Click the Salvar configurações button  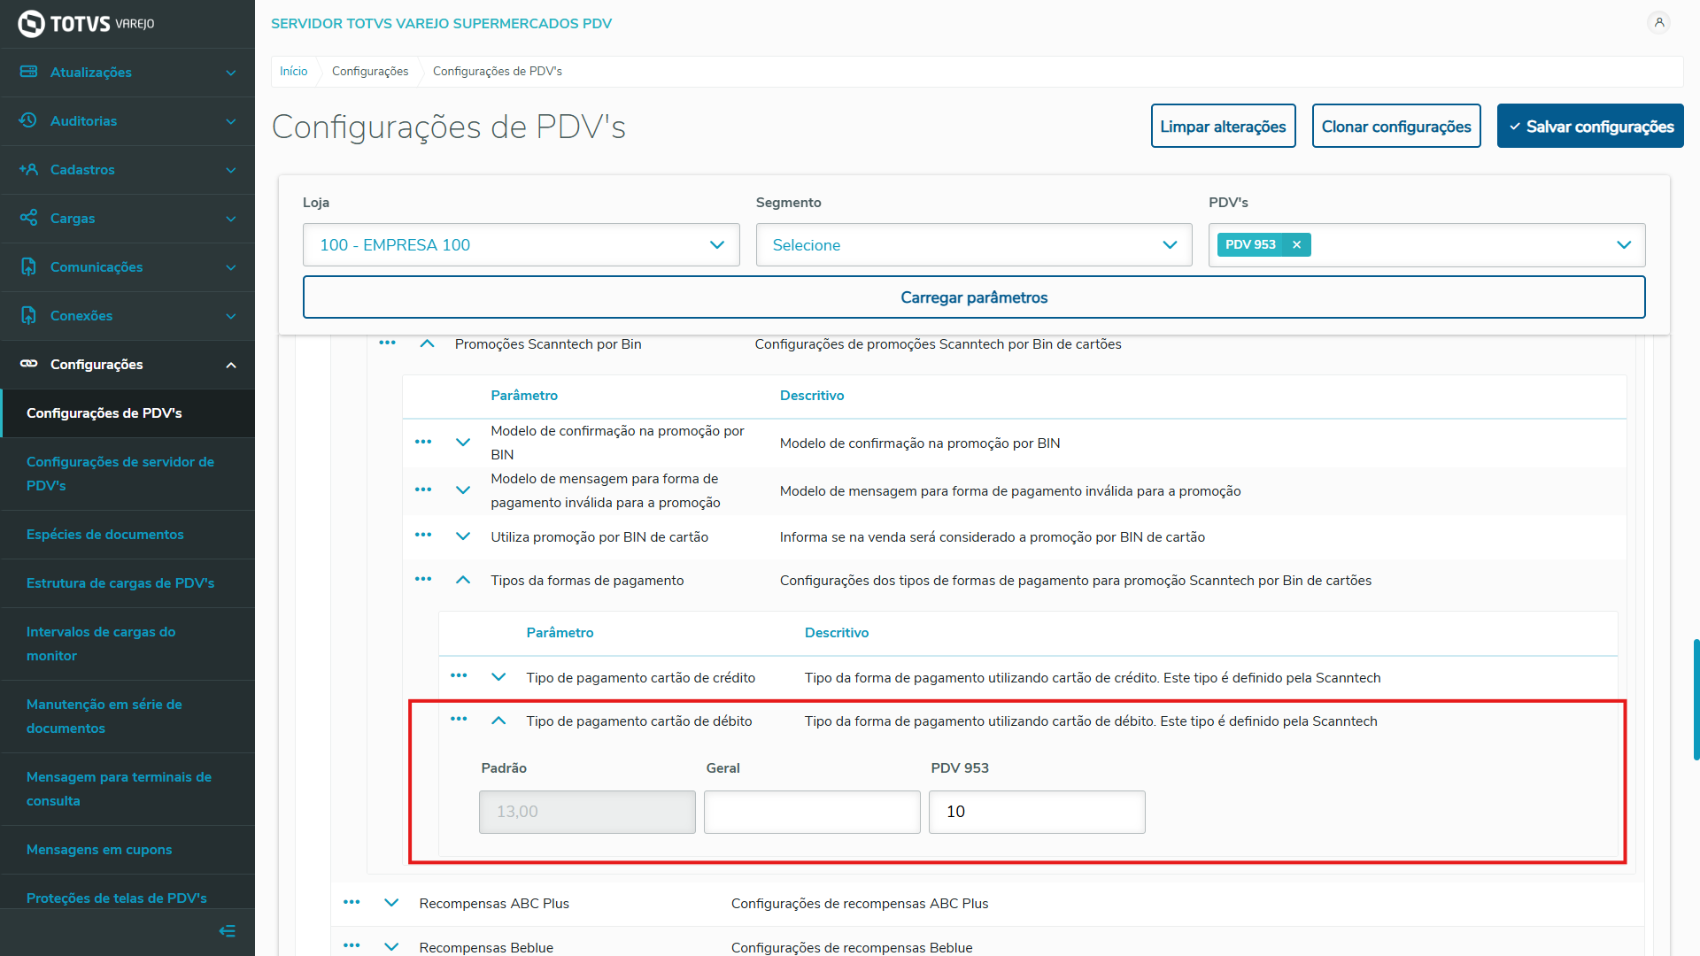click(x=1589, y=126)
